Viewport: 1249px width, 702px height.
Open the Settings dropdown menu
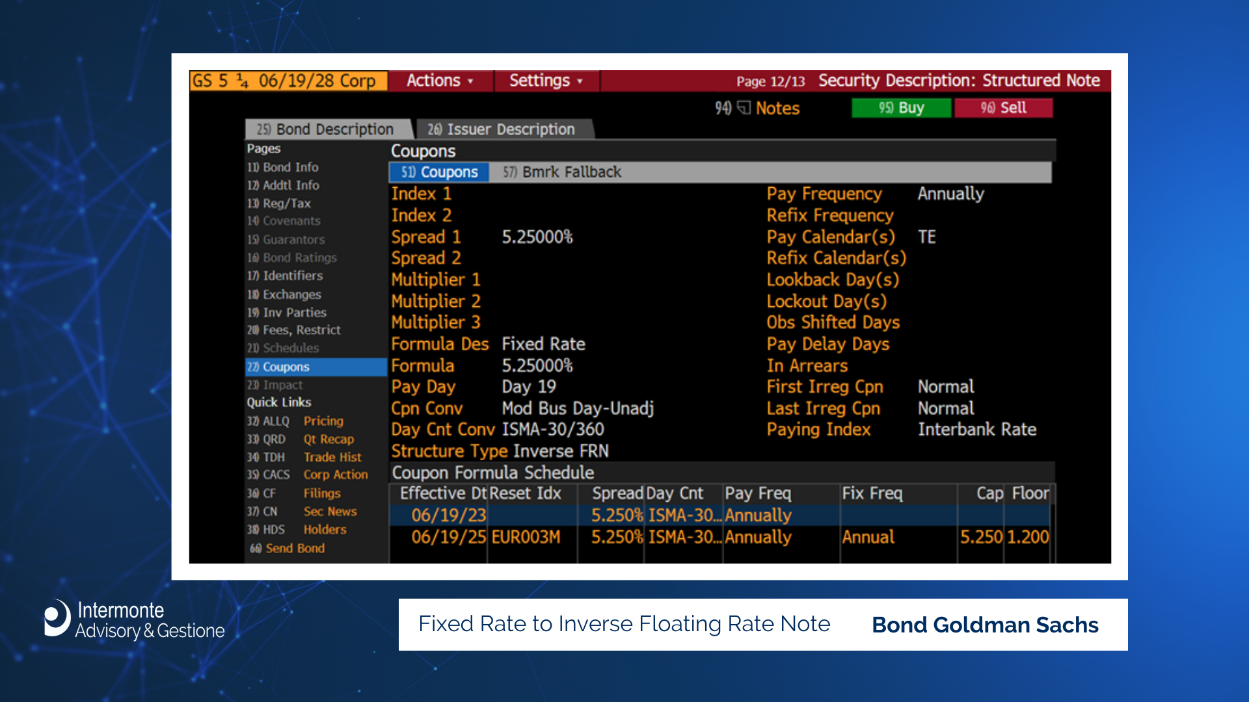point(545,81)
